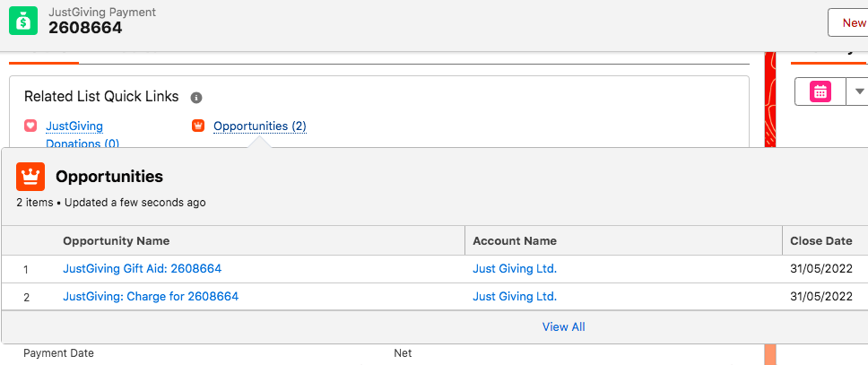Sort by Close Date column header
The image size is (868, 365).
point(821,241)
